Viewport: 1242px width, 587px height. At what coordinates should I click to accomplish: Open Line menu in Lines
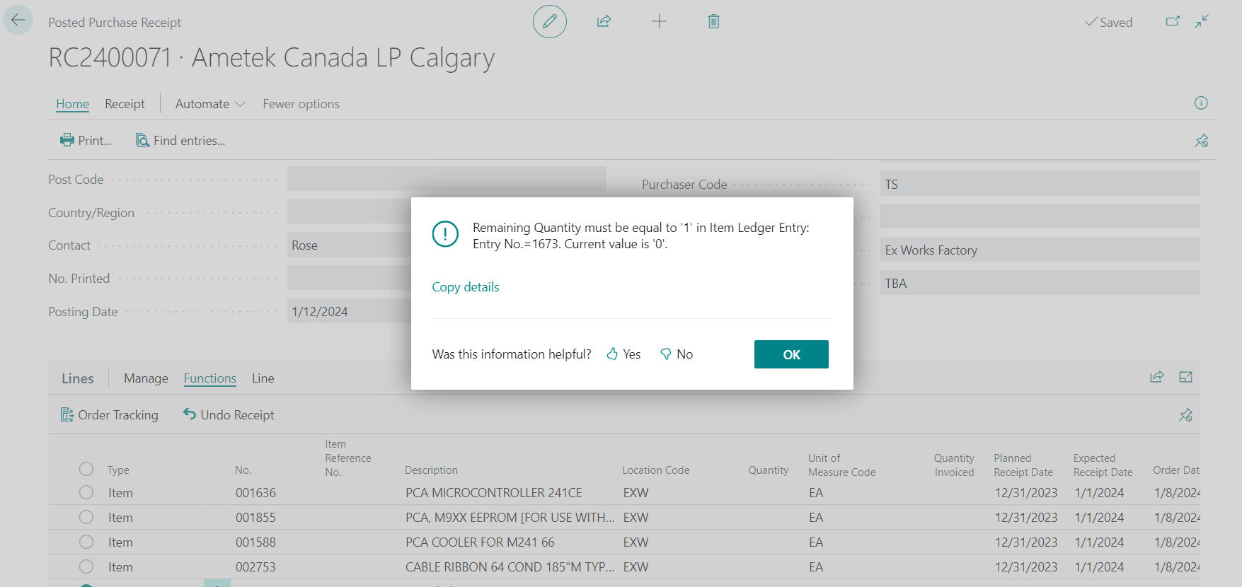point(263,378)
